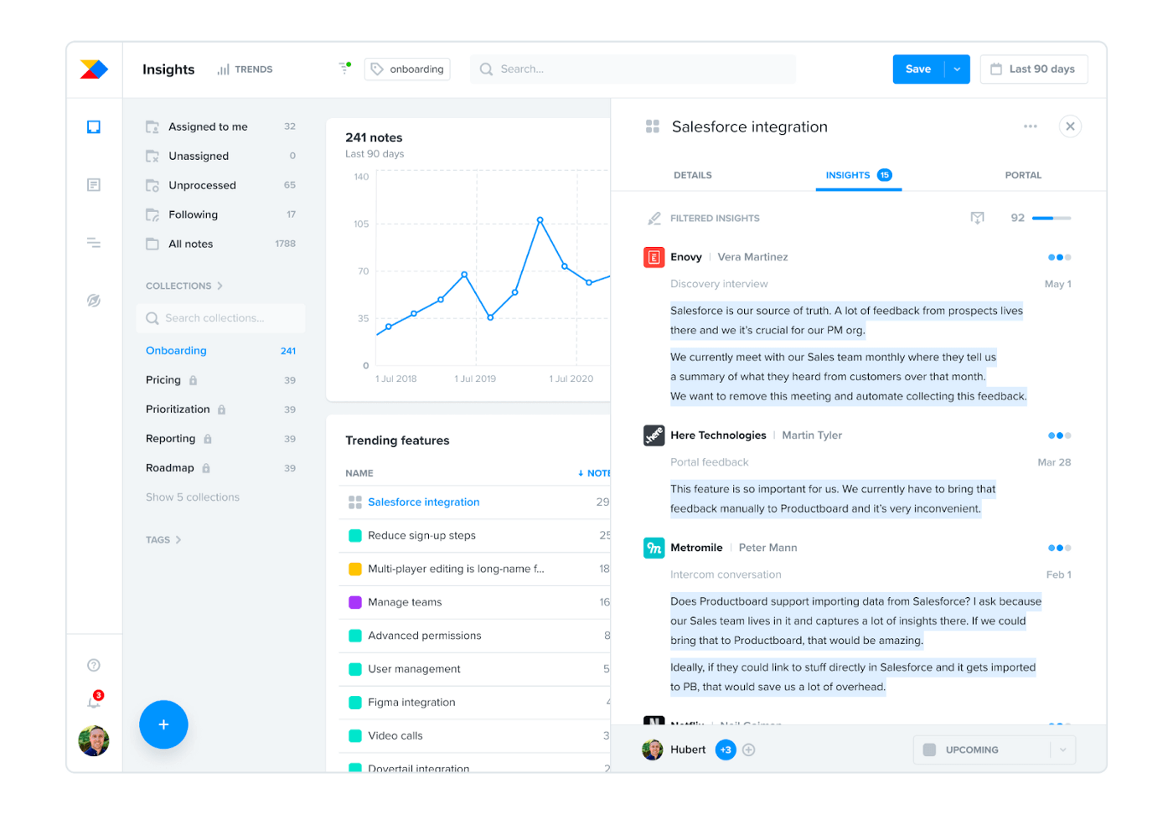Open the Roadmap lines icon in the left rail
Image resolution: width=1173 pixels, height=814 pixels.
tap(94, 243)
